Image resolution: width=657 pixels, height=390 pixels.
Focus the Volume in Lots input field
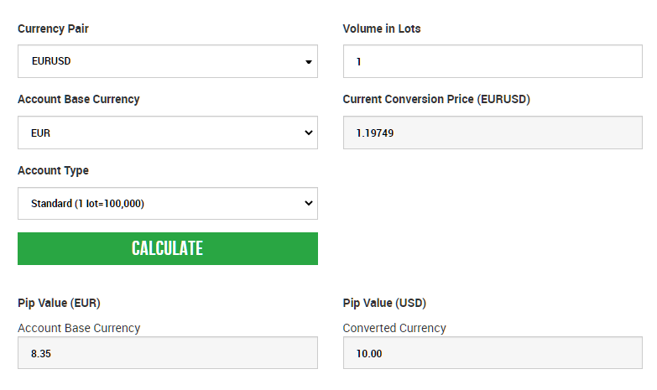tap(493, 61)
